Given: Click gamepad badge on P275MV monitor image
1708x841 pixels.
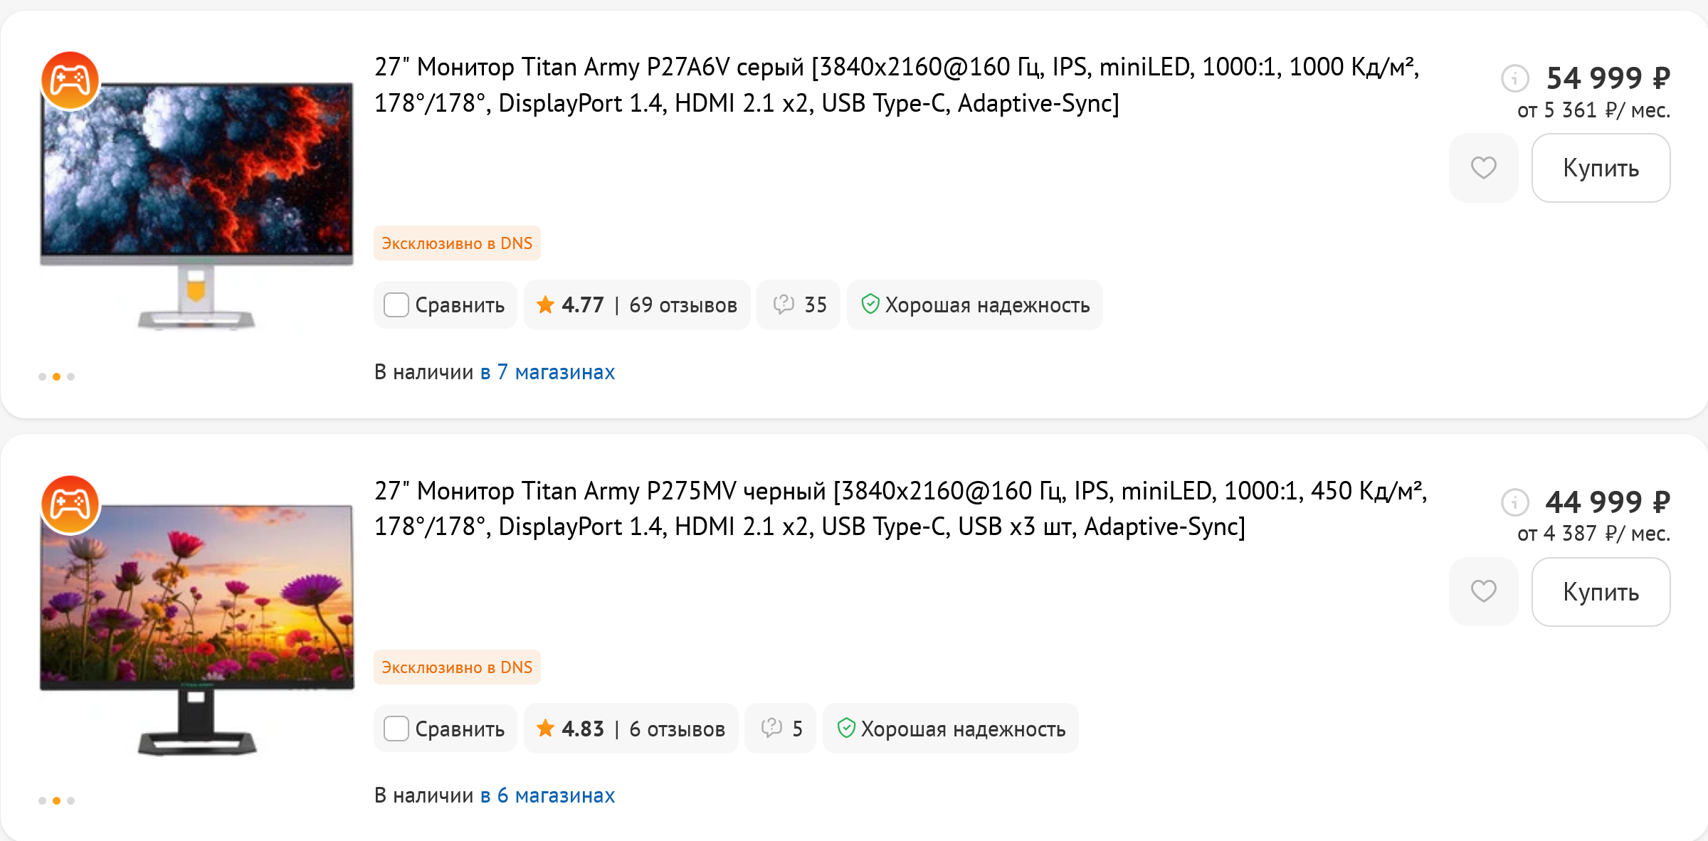Looking at the screenshot, I should [x=70, y=504].
